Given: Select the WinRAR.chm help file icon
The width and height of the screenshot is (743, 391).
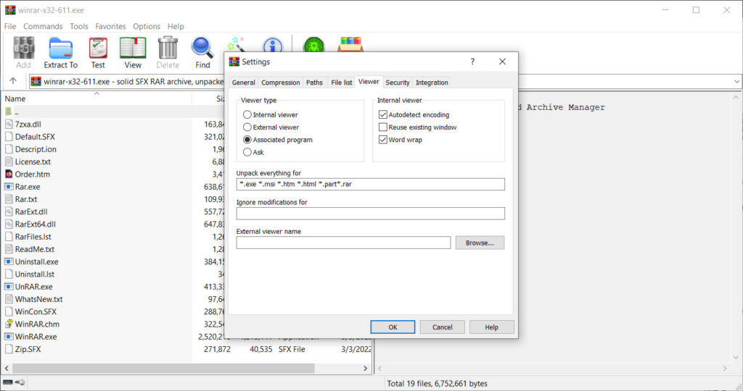Looking at the screenshot, I should [x=9, y=324].
